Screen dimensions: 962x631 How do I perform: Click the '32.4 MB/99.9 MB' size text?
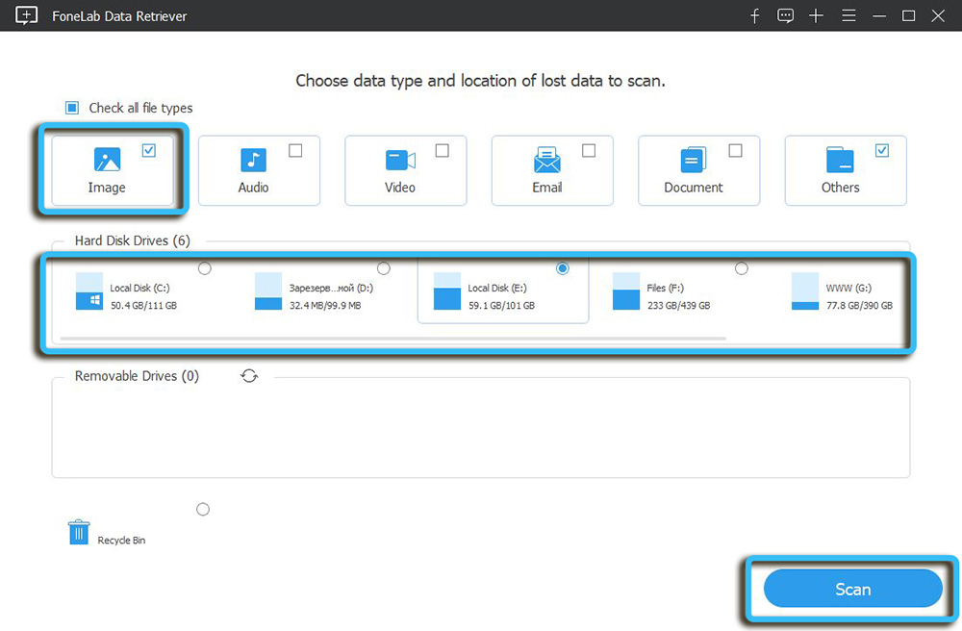[325, 305]
